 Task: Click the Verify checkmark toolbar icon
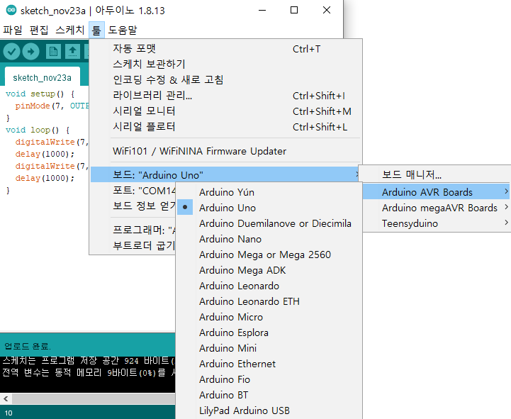pyautogui.click(x=12, y=52)
